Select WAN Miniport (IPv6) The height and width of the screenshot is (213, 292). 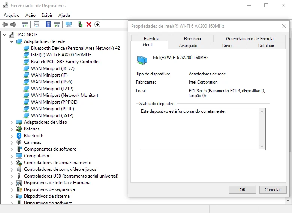pyautogui.click(x=52, y=82)
